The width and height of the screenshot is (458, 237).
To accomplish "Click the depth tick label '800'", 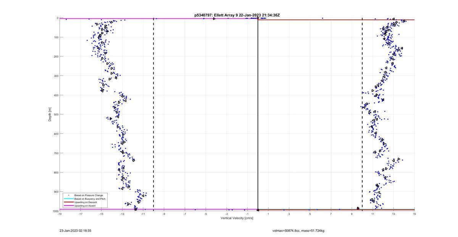I will [56, 172].
